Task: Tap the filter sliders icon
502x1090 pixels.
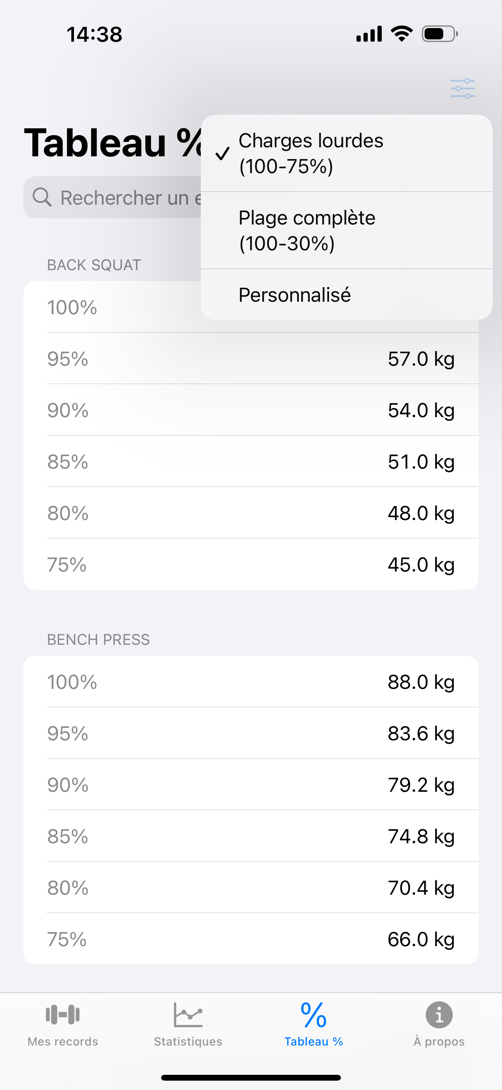Action: coord(463,88)
